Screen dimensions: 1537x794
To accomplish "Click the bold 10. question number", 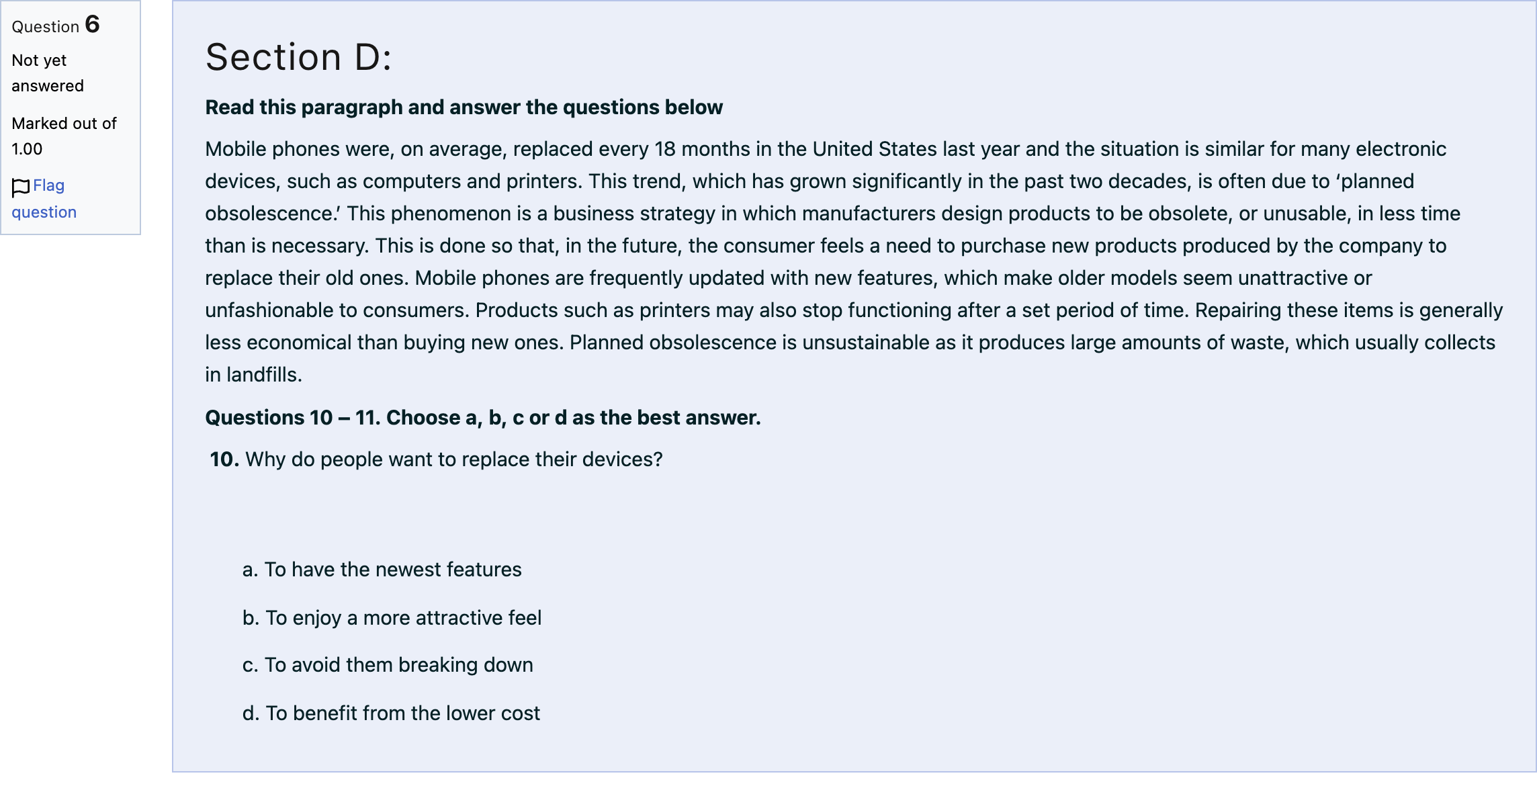I will coord(224,459).
